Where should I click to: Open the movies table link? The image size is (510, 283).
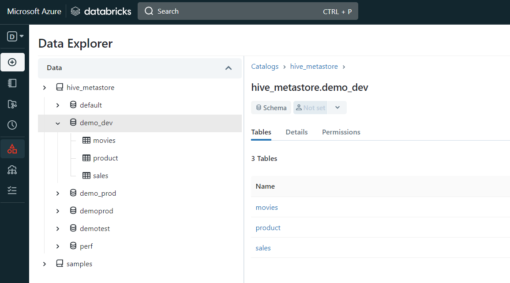click(267, 208)
